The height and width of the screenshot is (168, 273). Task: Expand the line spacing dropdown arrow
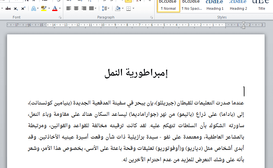[109, 8]
